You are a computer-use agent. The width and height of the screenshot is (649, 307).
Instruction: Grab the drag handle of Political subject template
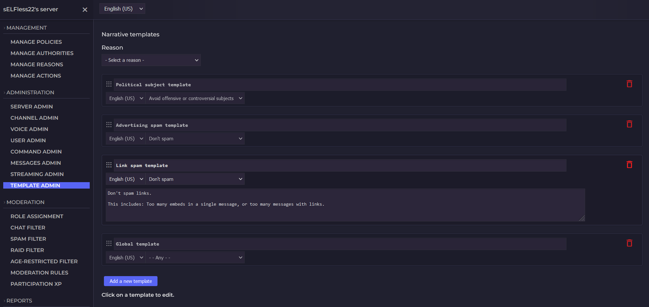tap(109, 84)
